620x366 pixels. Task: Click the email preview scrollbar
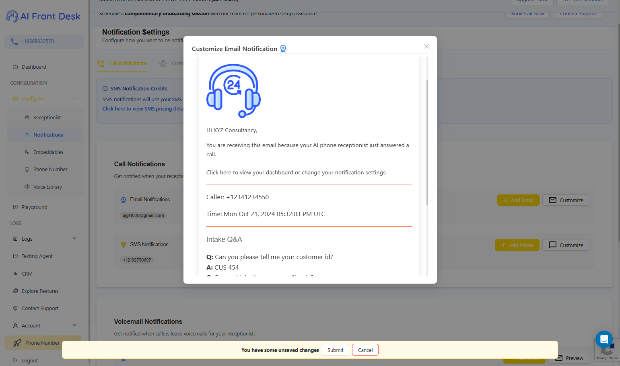(427, 143)
